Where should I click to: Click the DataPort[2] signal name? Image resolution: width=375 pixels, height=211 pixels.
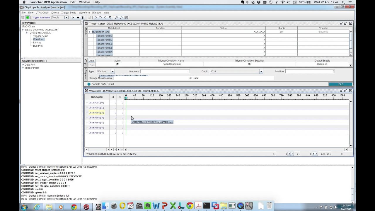96,113
